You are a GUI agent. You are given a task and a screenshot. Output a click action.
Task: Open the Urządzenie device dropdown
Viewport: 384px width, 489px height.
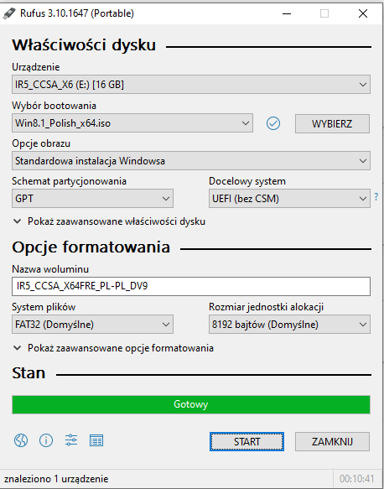[x=191, y=84]
